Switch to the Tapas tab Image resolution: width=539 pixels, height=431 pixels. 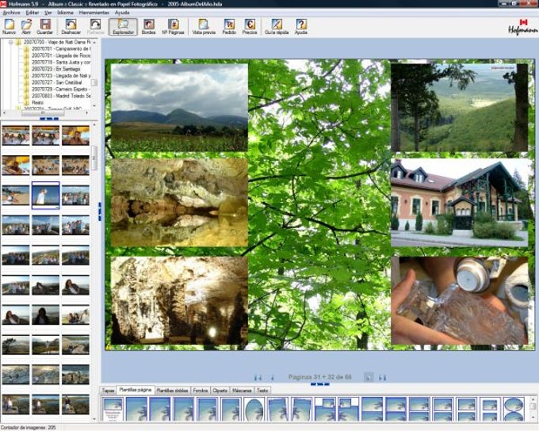pos(108,391)
